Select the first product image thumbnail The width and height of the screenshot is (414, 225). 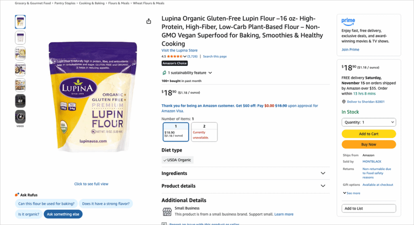pos(20,22)
